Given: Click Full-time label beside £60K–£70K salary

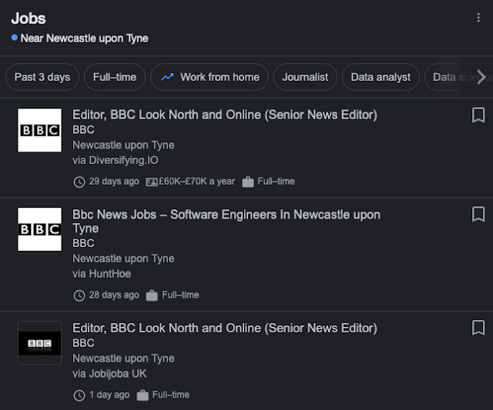Looking at the screenshot, I should click(276, 181).
